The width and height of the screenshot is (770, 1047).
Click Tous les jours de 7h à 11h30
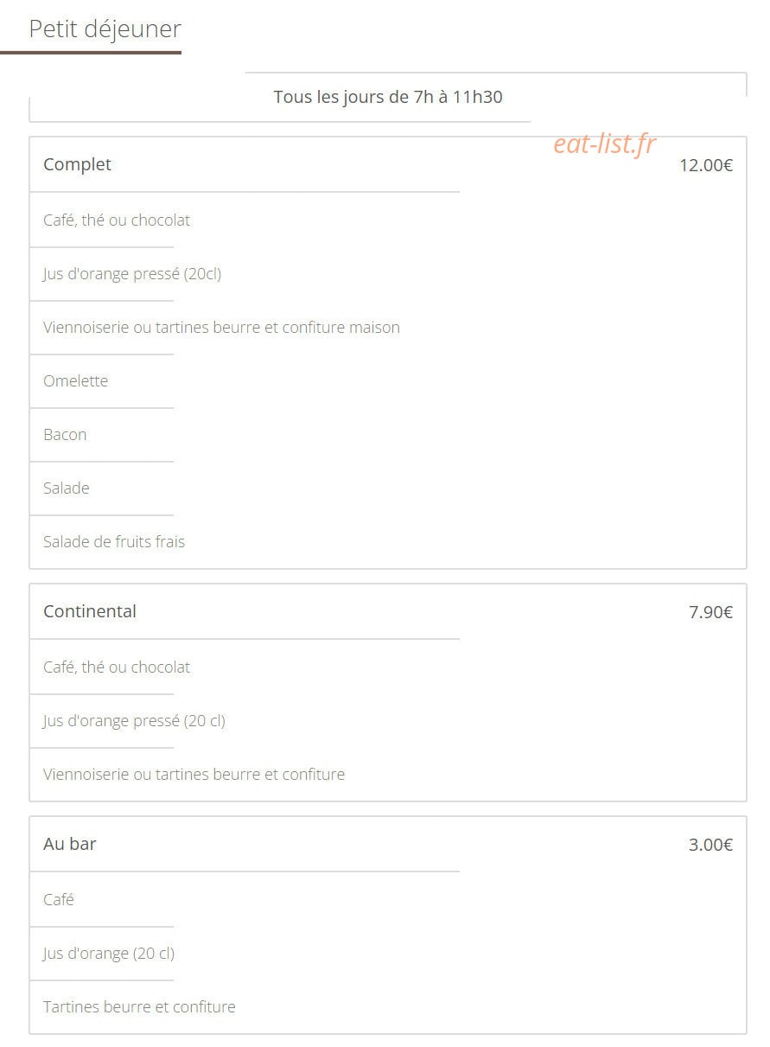point(388,97)
